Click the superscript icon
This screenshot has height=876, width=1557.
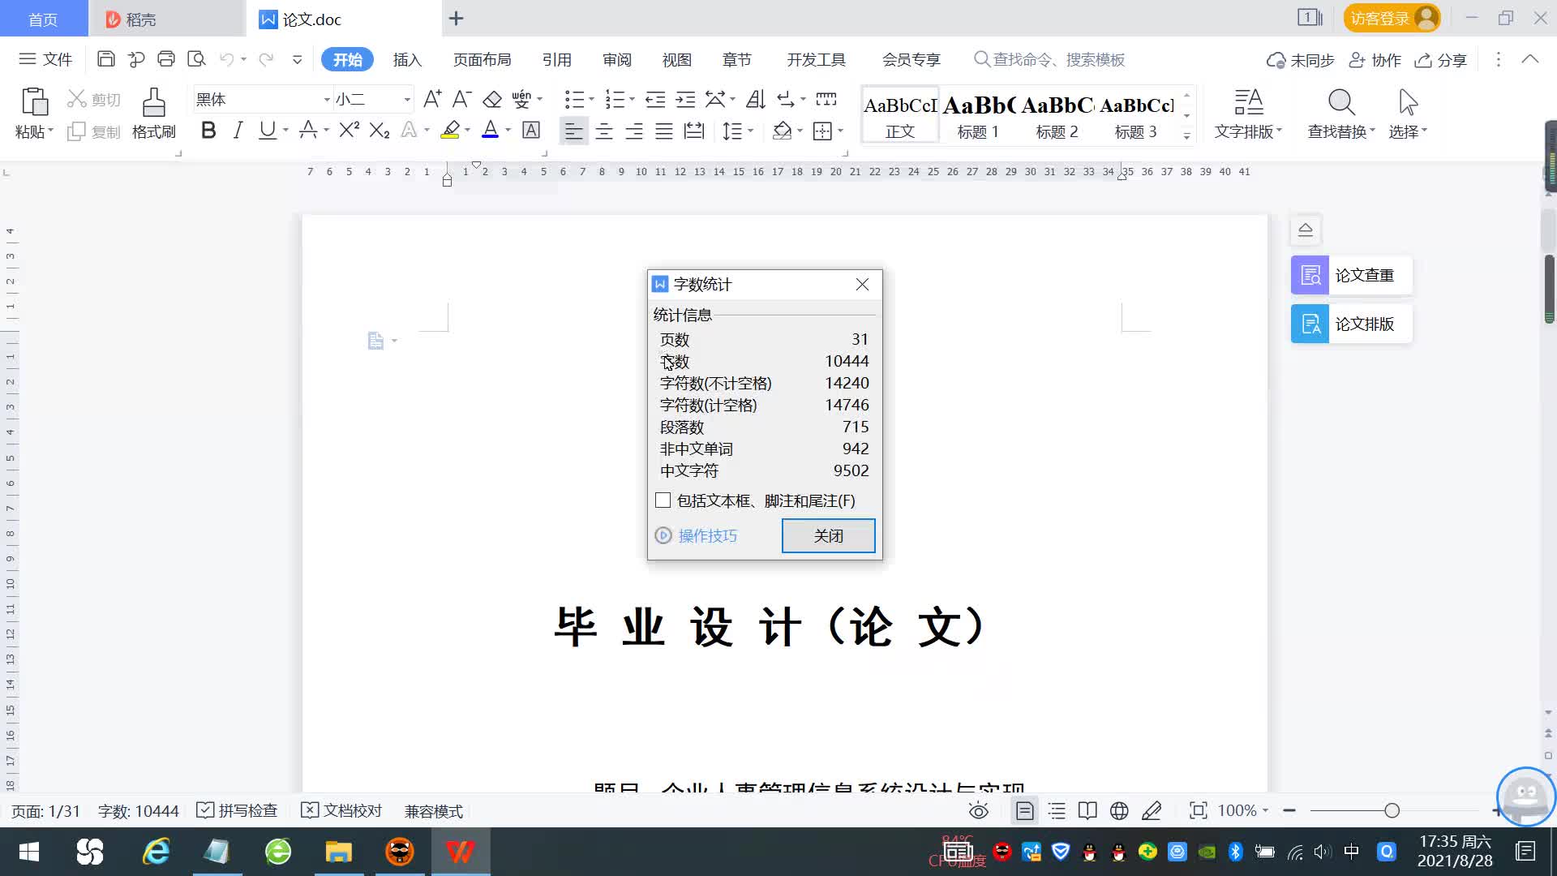tap(349, 131)
